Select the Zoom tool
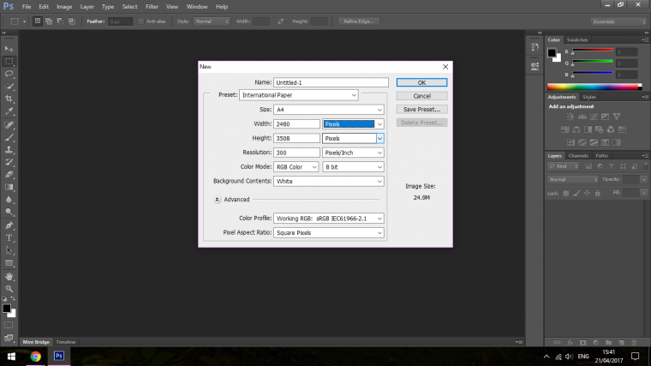This screenshot has height=366, width=651. click(x=9, y=289)
